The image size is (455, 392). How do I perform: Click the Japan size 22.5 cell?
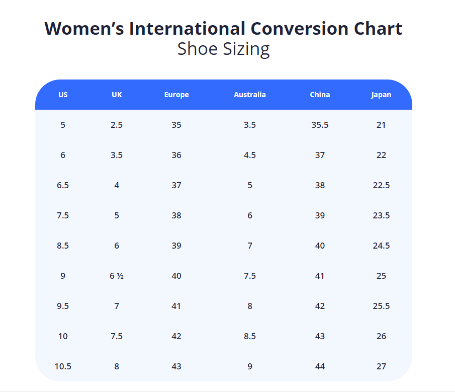(x=381, y=185)
